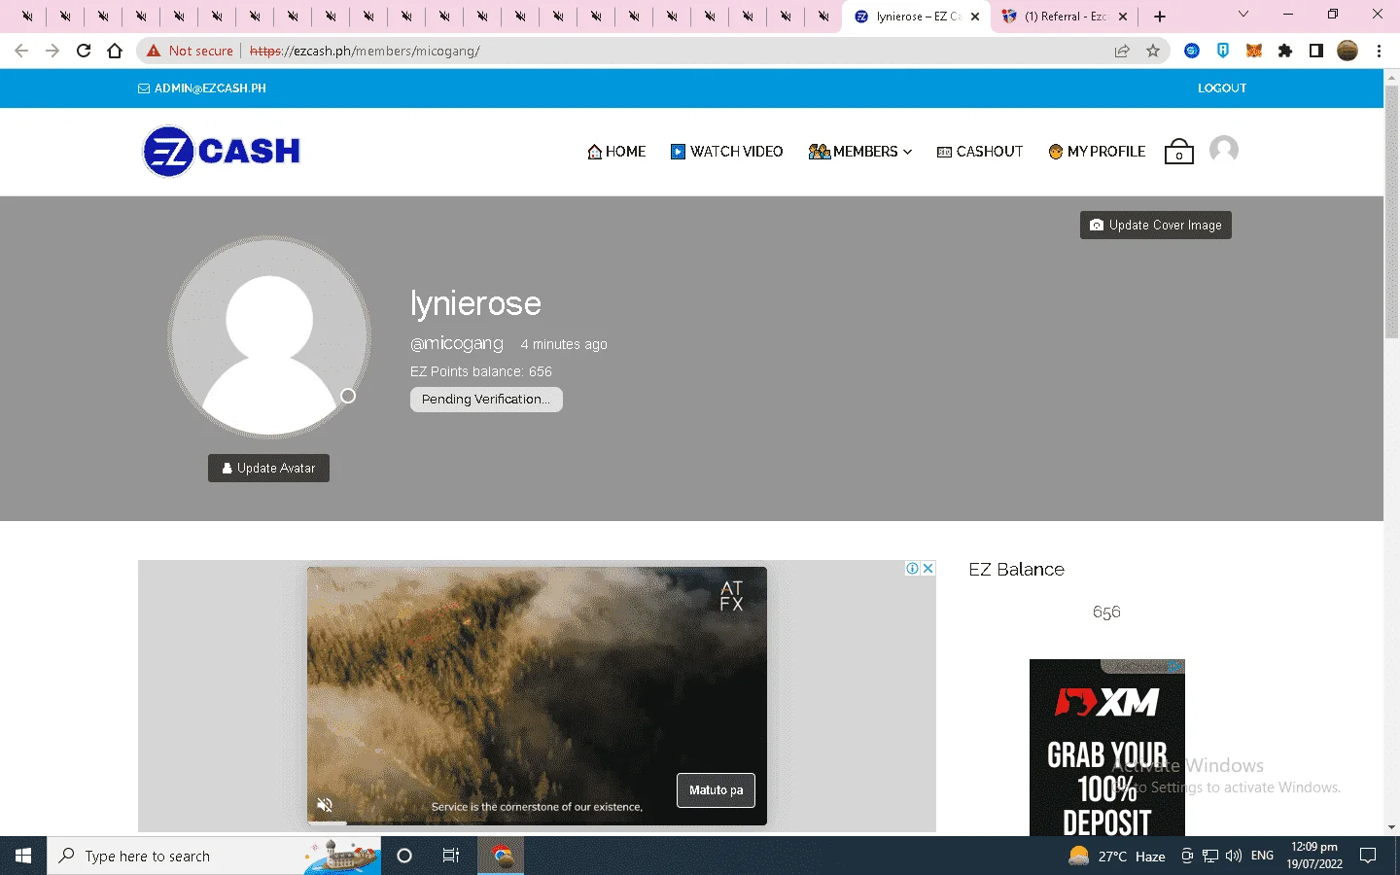Open the Windows notification center
This screenshot has height=875, width=1400.
point(1368,856)
